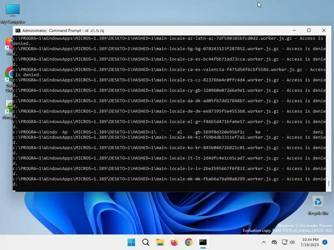Open the notification badge showing 2

pos(325,242)
